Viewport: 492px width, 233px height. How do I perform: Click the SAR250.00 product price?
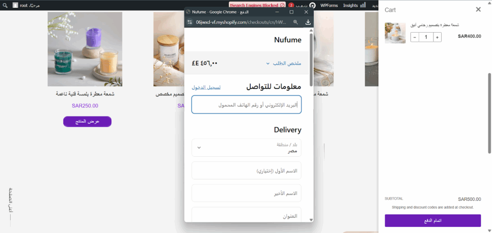85,106
